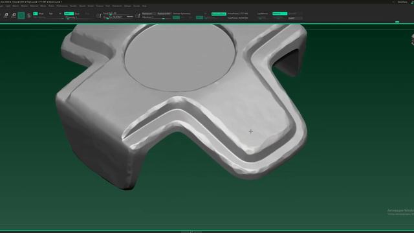
Task: Switch to Zsub sculpt mode
Action: click(77, 14)
